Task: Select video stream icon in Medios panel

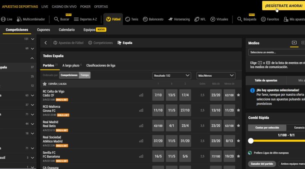Action: pyautogui.click(x=294, y=43)
